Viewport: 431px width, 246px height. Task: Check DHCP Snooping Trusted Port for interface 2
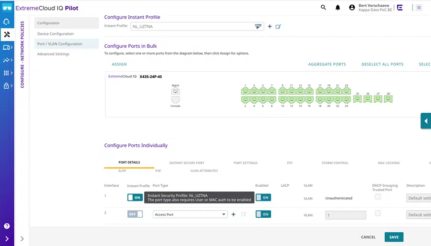click(378, 214)
